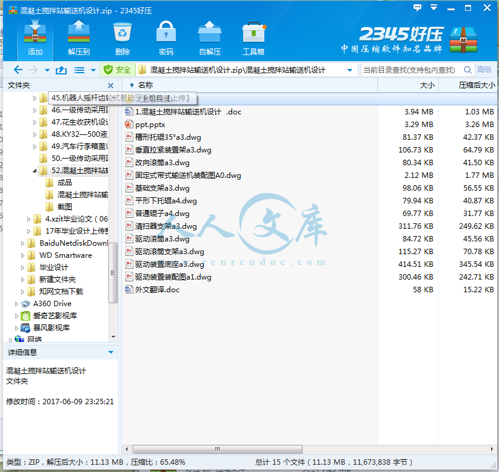
Task: Open the feedback chat bubble icon
Action: tap(417, 8)
